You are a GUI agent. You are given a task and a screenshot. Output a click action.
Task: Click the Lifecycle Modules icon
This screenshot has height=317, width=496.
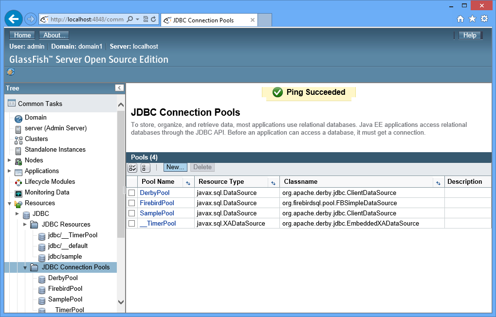18,183
